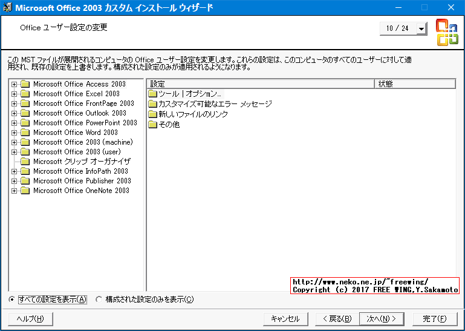Viewport: 465px width, 331px height.
Task: Click the Microsoft Office Excel 2003 folder icon
Action: click(25, 94)
